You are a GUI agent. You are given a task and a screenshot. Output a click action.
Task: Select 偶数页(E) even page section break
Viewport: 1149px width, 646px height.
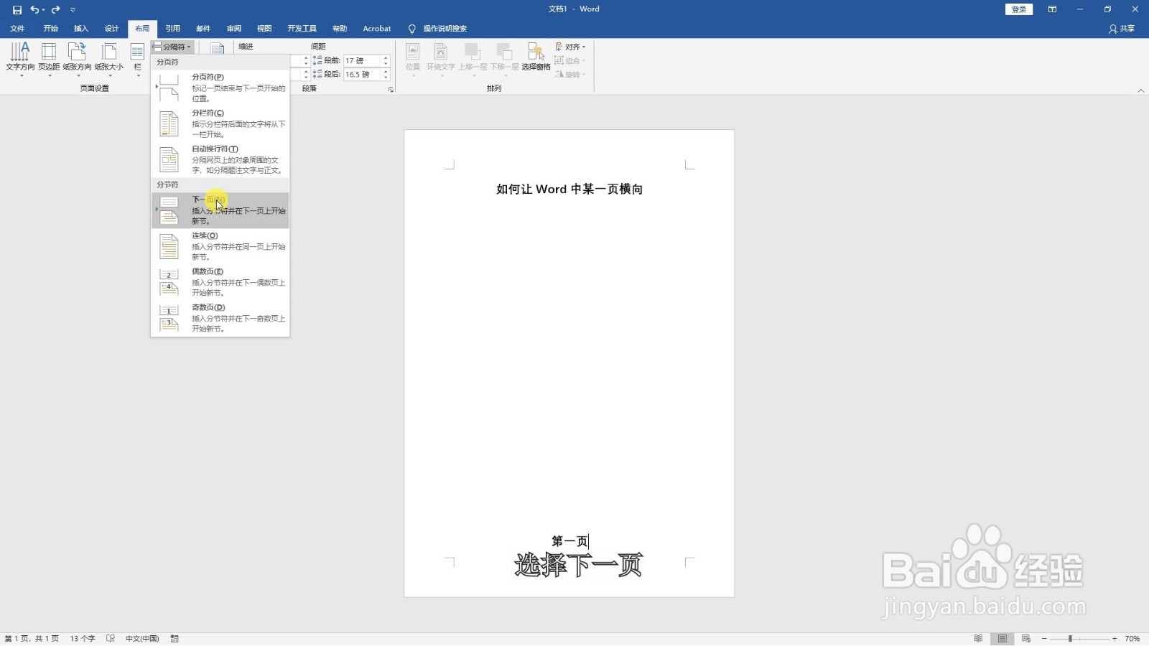click(220, 281)
